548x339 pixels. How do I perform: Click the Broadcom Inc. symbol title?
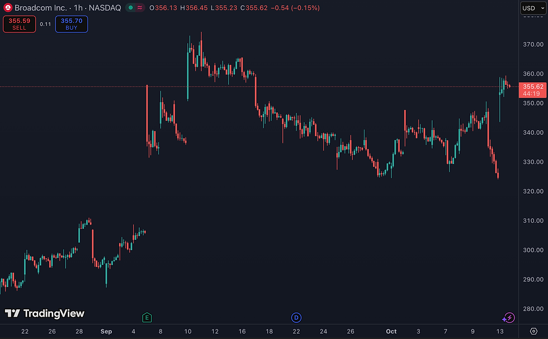[40, 8]
